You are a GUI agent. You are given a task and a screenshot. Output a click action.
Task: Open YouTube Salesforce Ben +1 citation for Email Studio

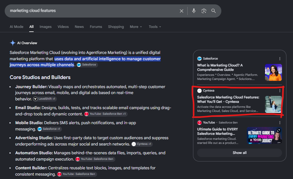tap(106, 114)
